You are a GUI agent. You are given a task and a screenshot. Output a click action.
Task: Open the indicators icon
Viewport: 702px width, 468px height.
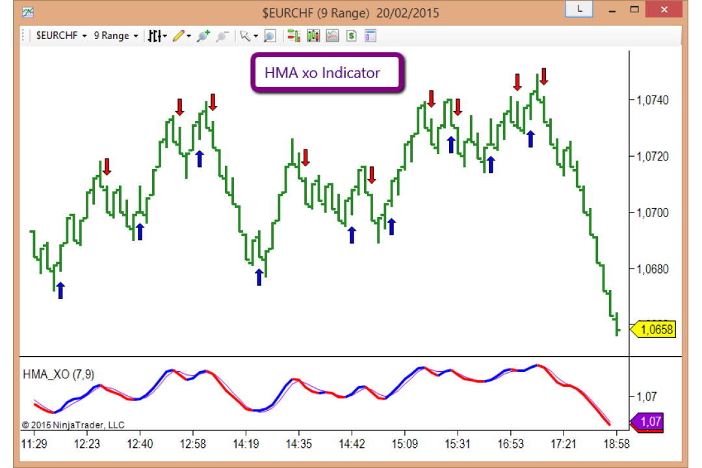click(332, 36)
